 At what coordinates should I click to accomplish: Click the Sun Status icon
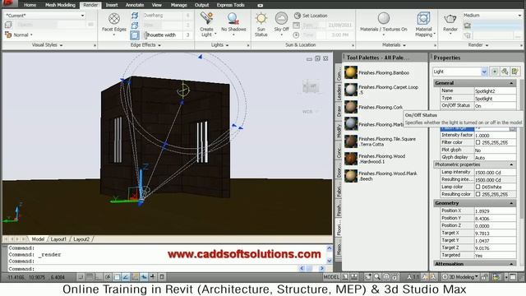click(261, 19)
